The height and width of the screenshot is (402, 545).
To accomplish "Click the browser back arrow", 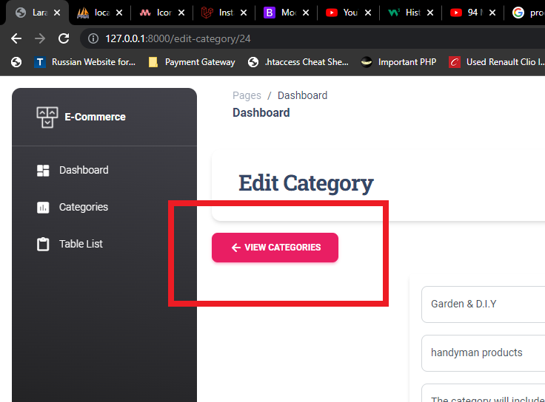I will pyautogui.click(x=16, y=38).
